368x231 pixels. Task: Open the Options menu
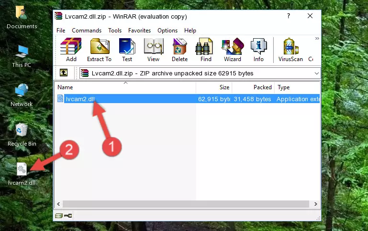click(x=167, y=31)
